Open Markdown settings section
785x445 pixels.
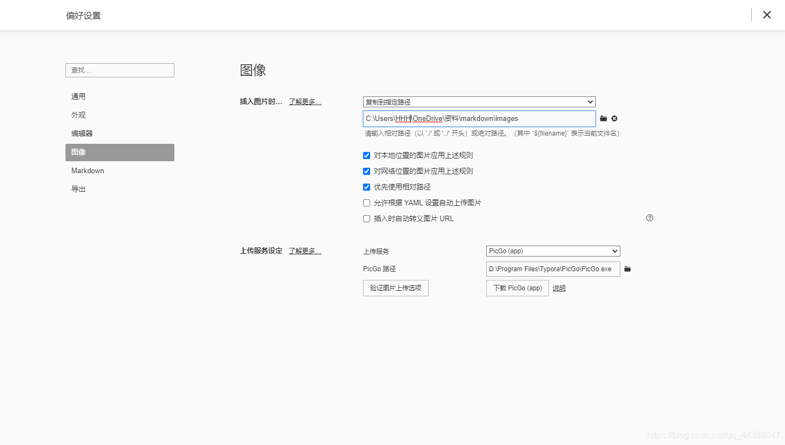(120, 170)
